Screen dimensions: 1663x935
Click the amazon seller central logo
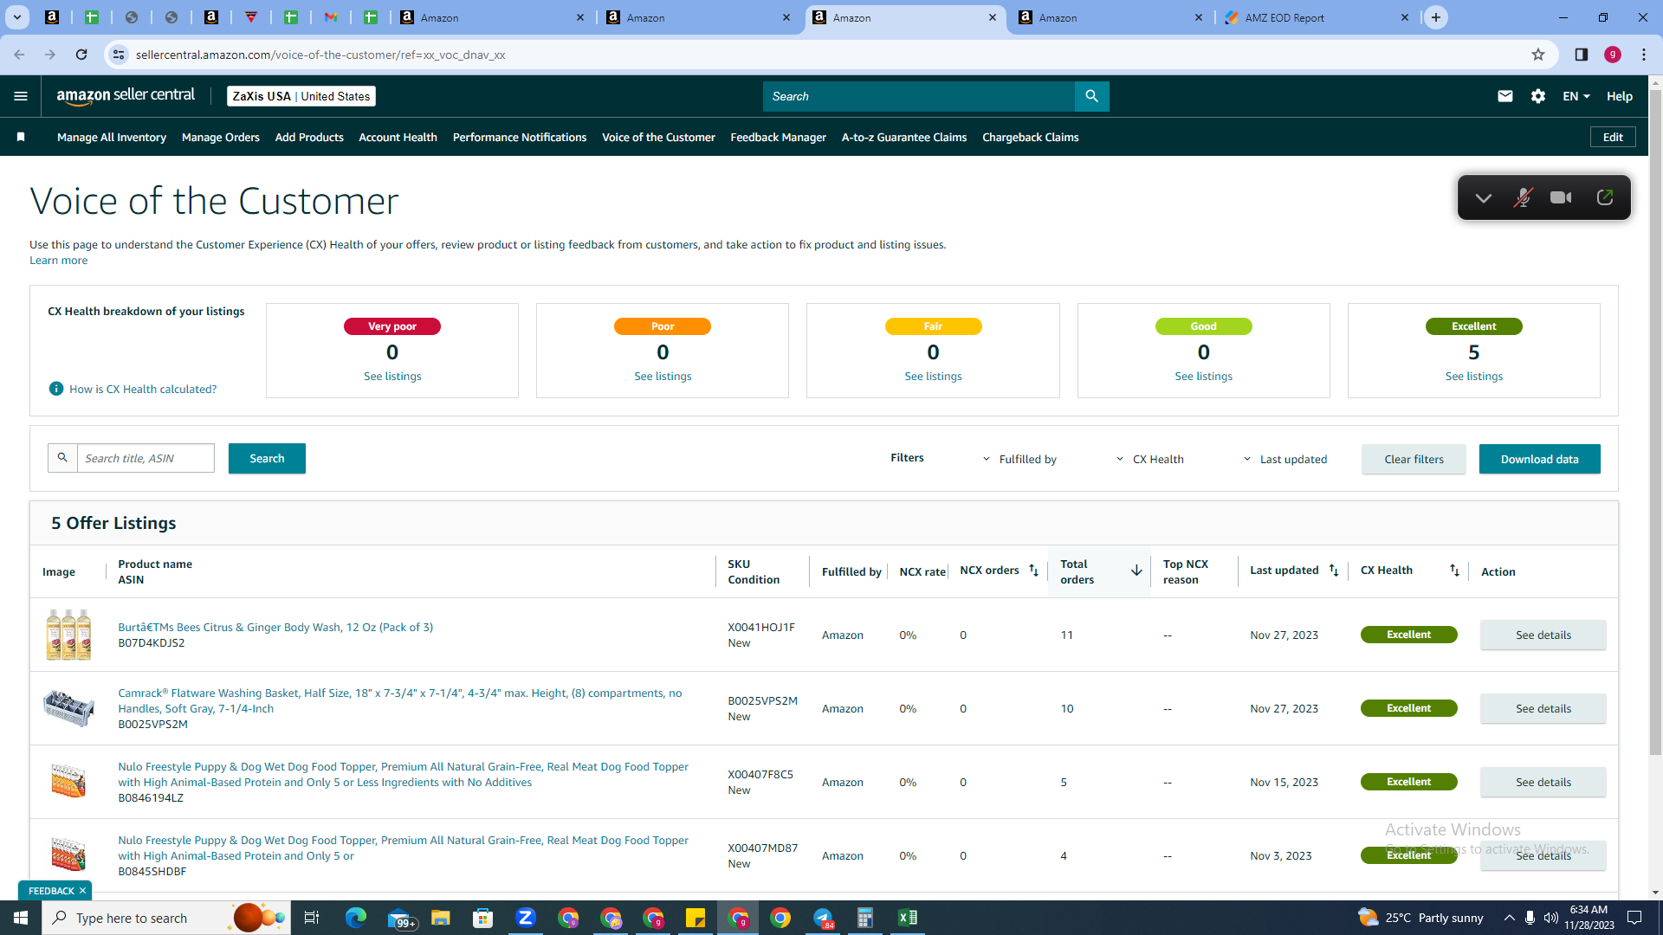[x=126, y=96]
